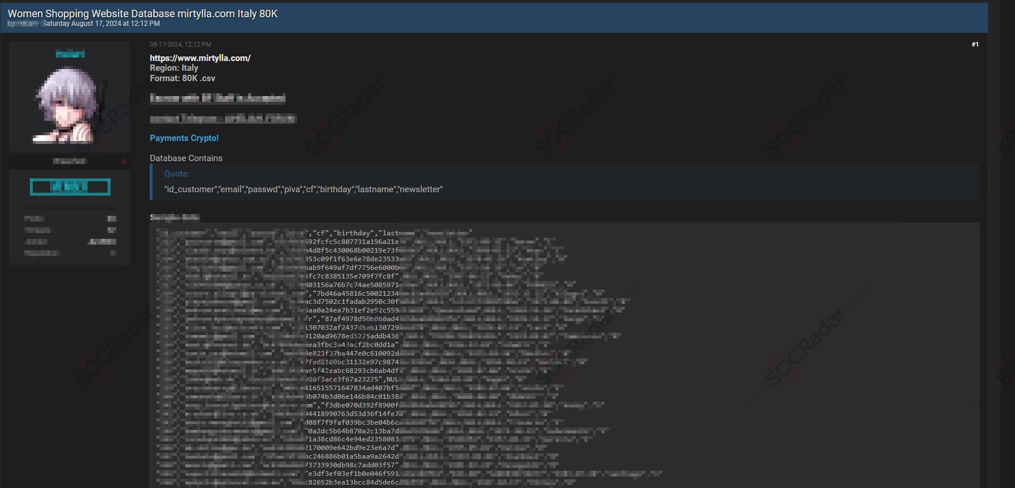Select the Format: 80K .csv text
This screenshot has width=1015, height=488.
click(x=183, y=78)
